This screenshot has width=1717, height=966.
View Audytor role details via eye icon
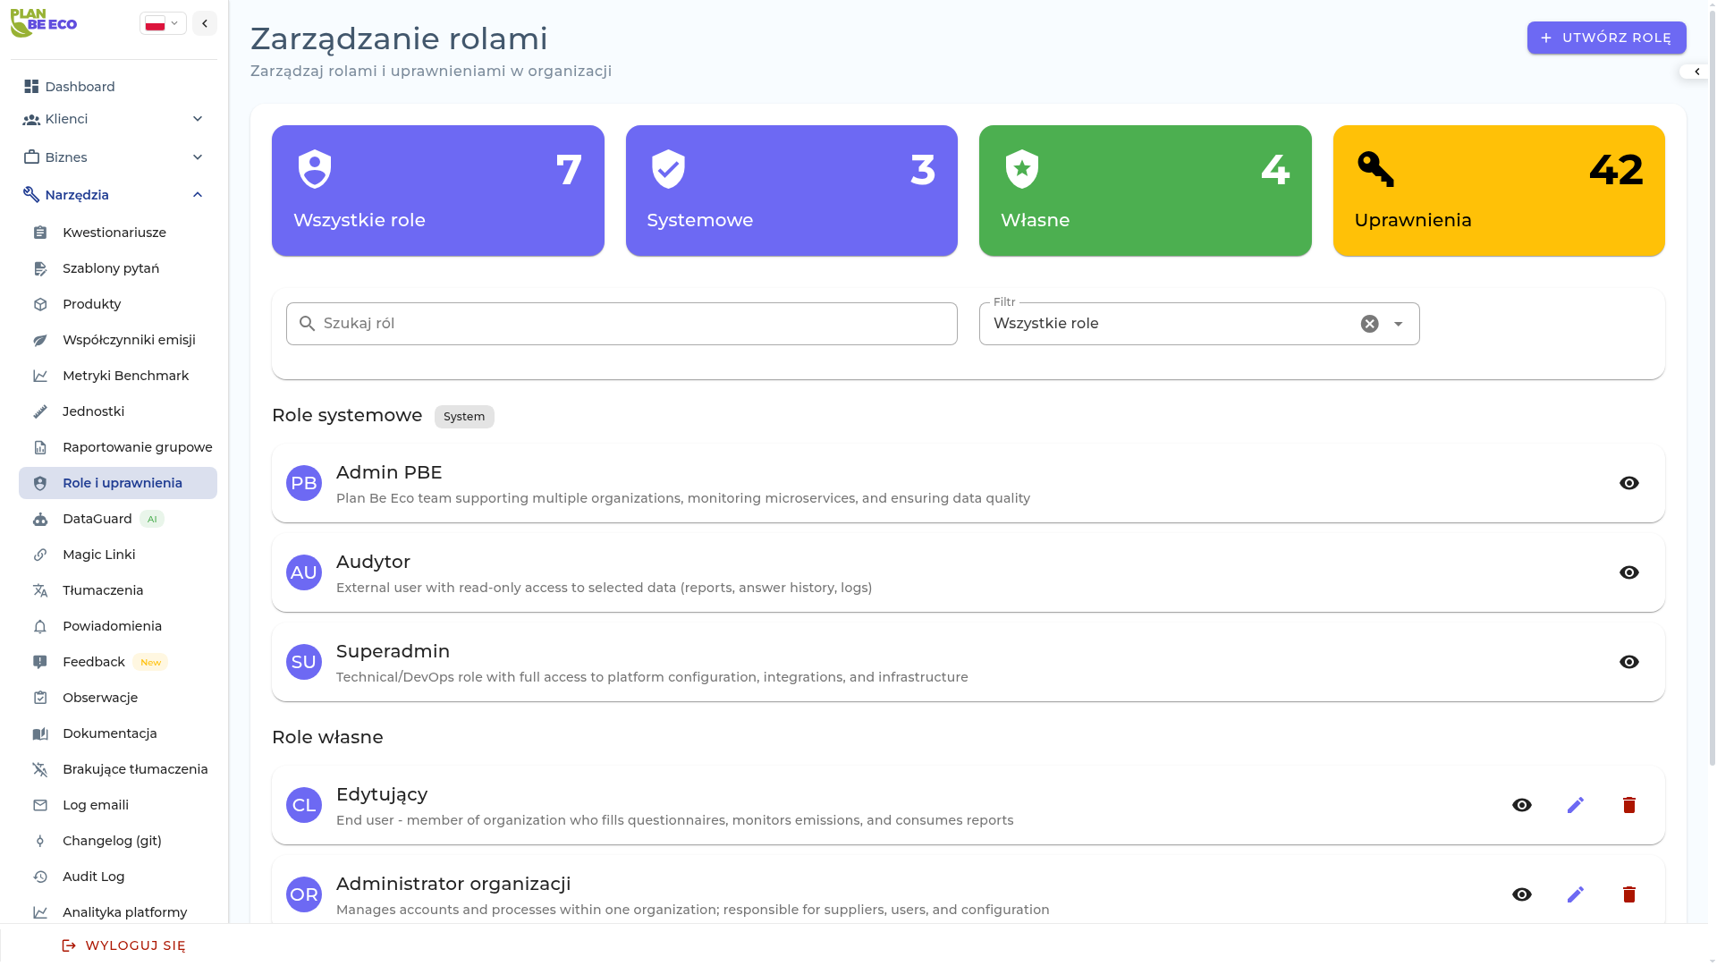coord(1628,572)
